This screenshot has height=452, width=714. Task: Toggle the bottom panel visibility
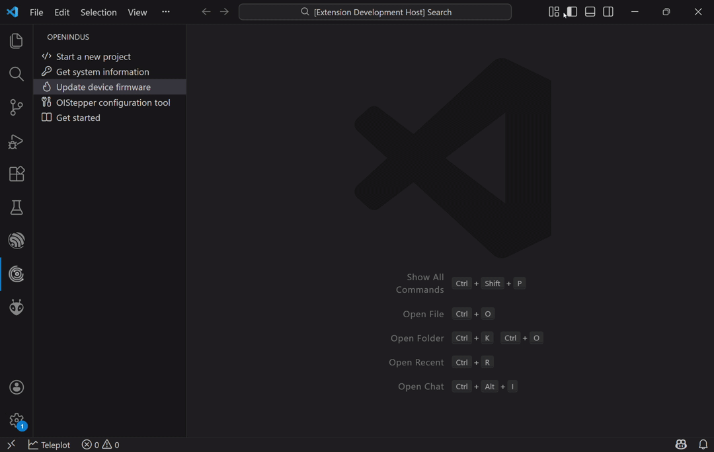[590, 12]
